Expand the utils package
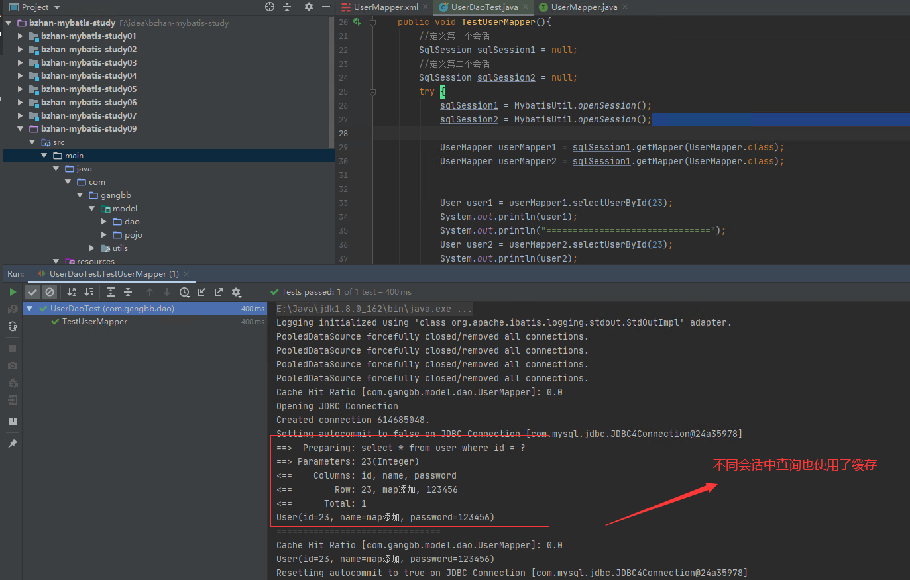 [x=91, y=248]
